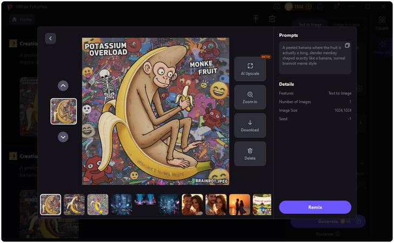394x243 pixels.
Task: Open second thumbnail with dark banana monkey
Action: point(74,205)
